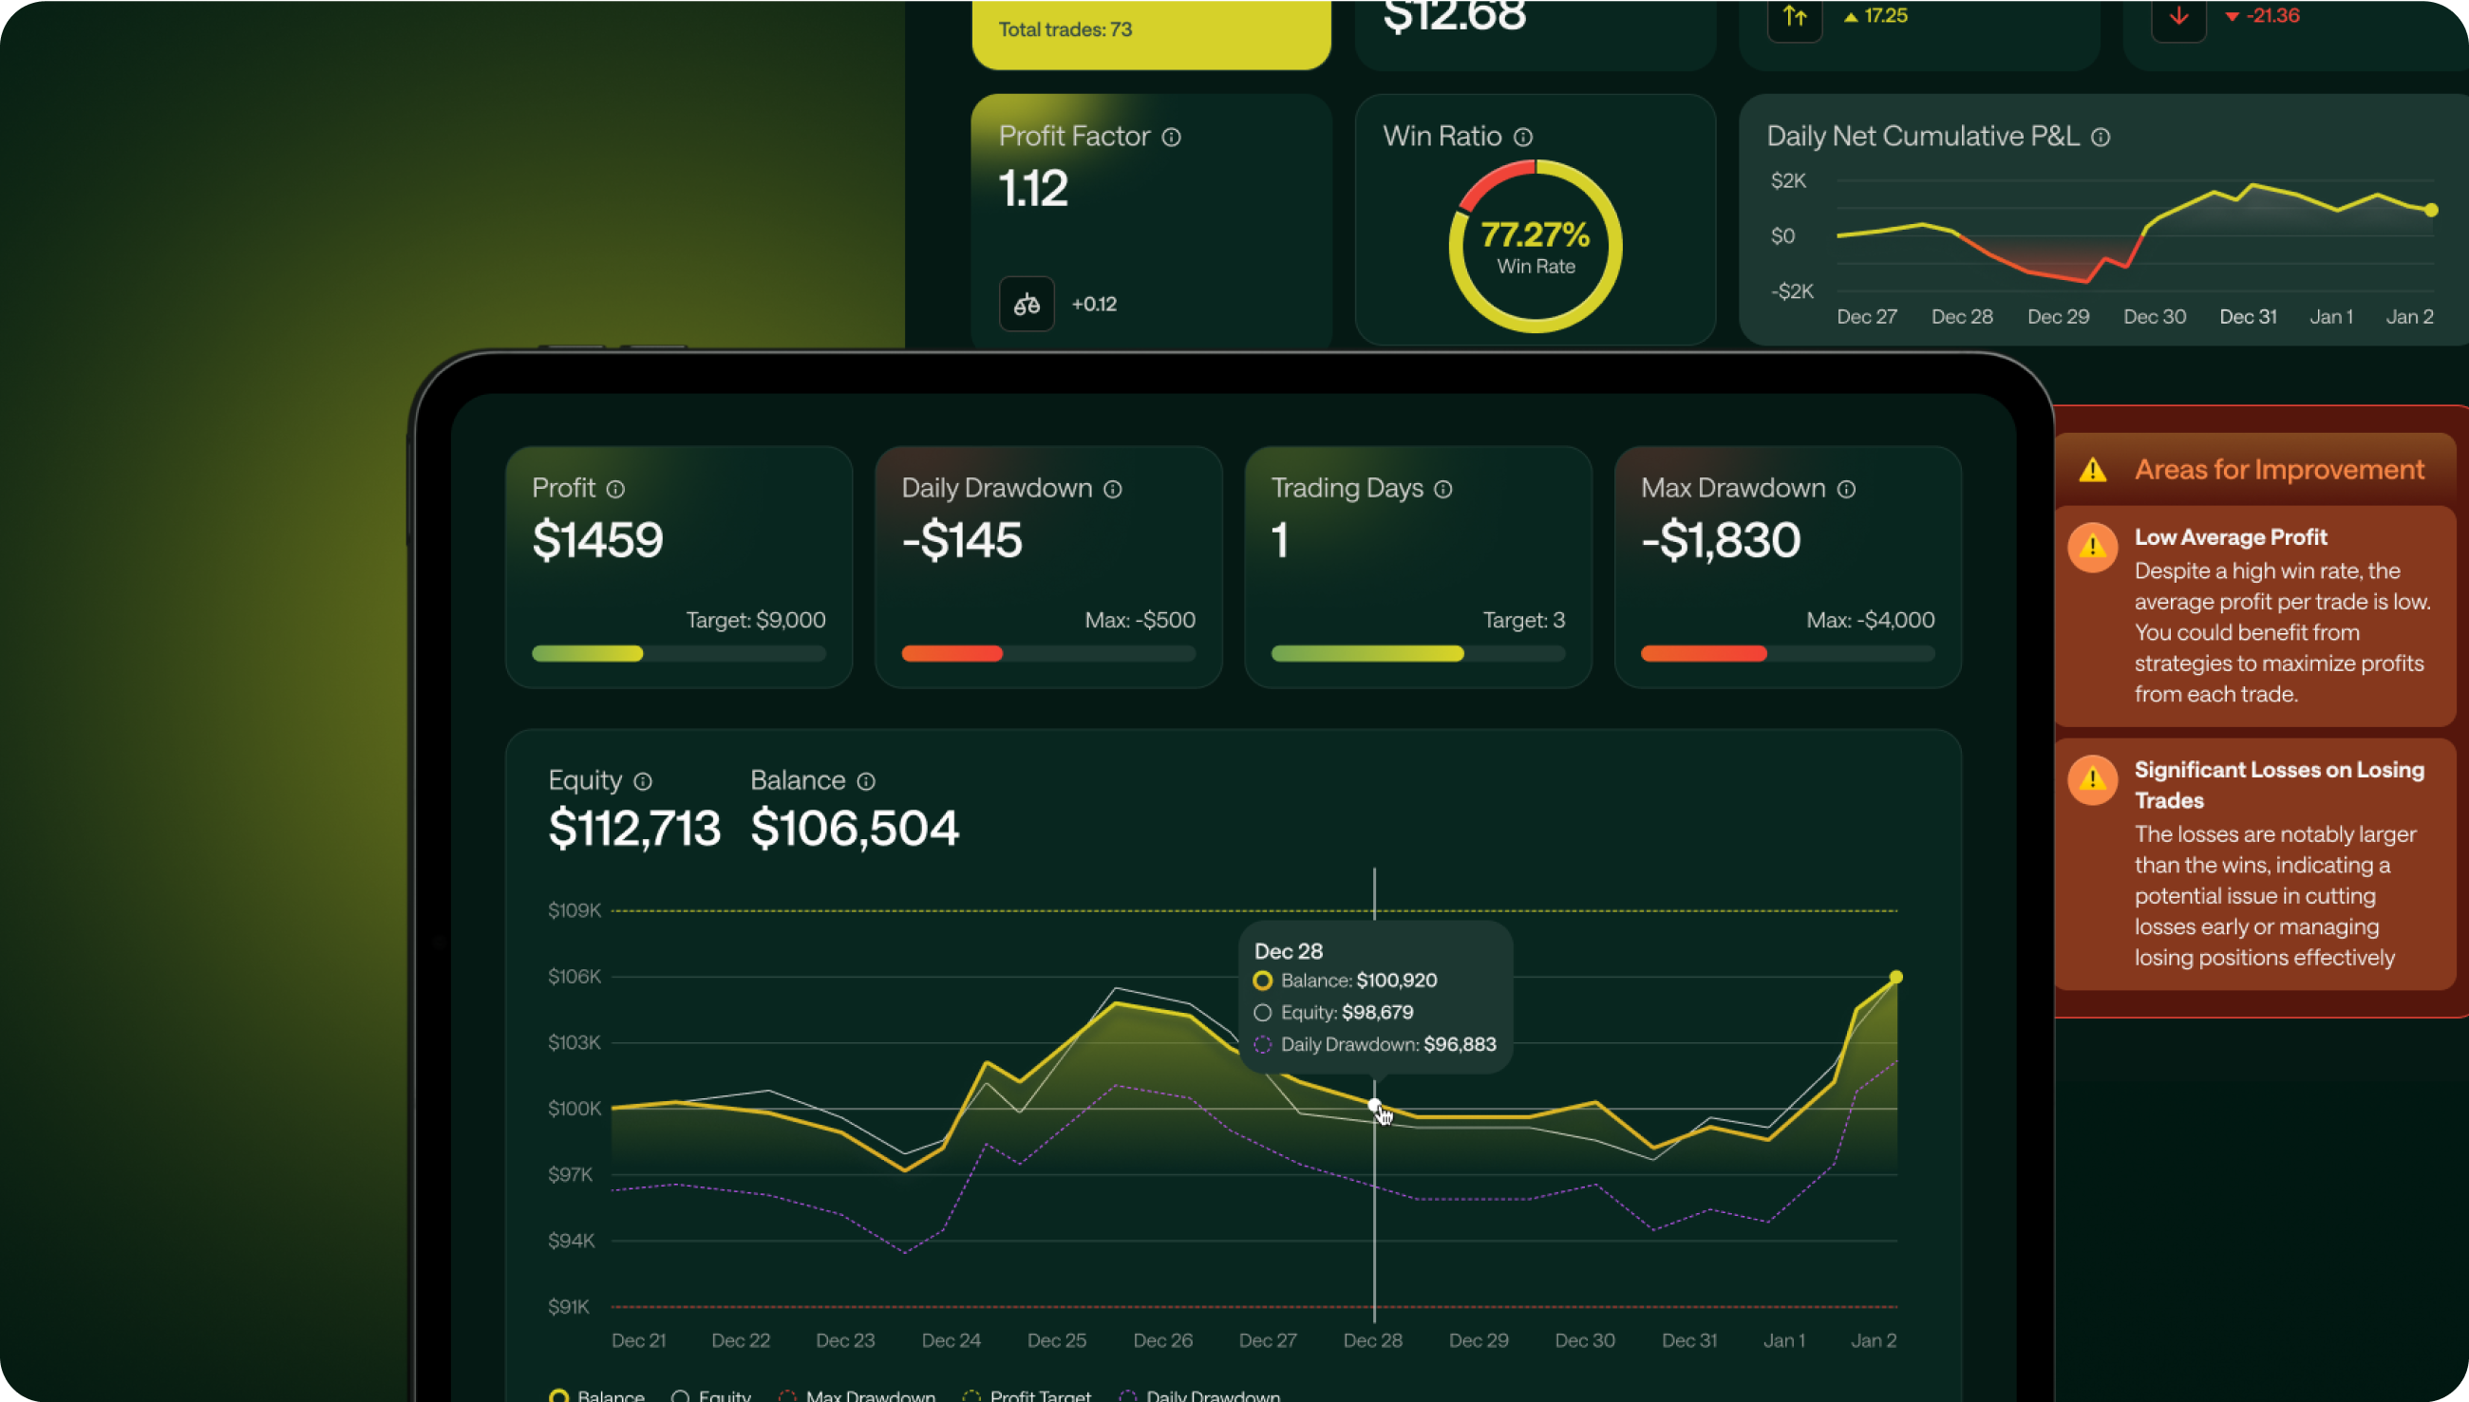Screen dimensions: 2469x1402
Task: Click the balance scale icon button
Action: 1026,305
